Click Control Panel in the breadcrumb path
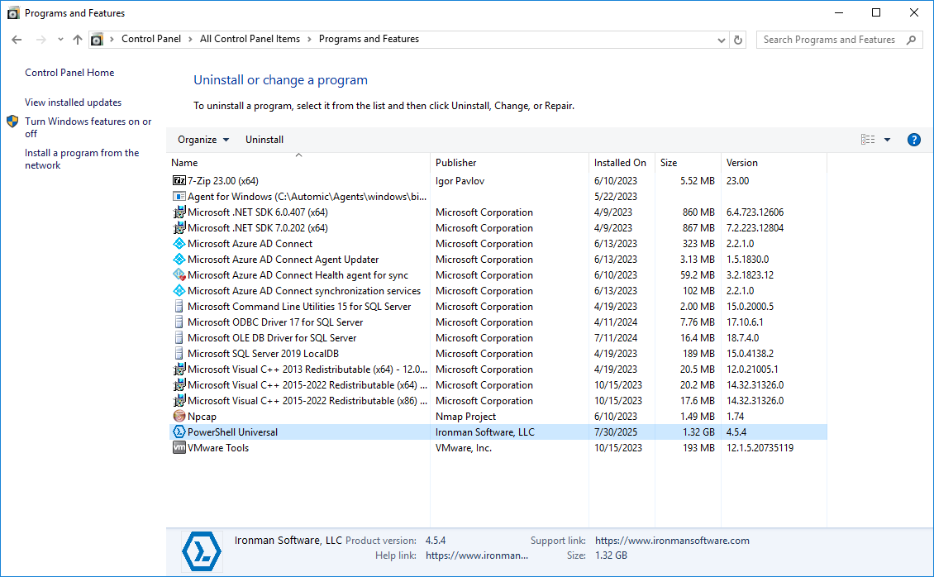The width and height of the screenshot is (934, 577). (x=151, y=40)
